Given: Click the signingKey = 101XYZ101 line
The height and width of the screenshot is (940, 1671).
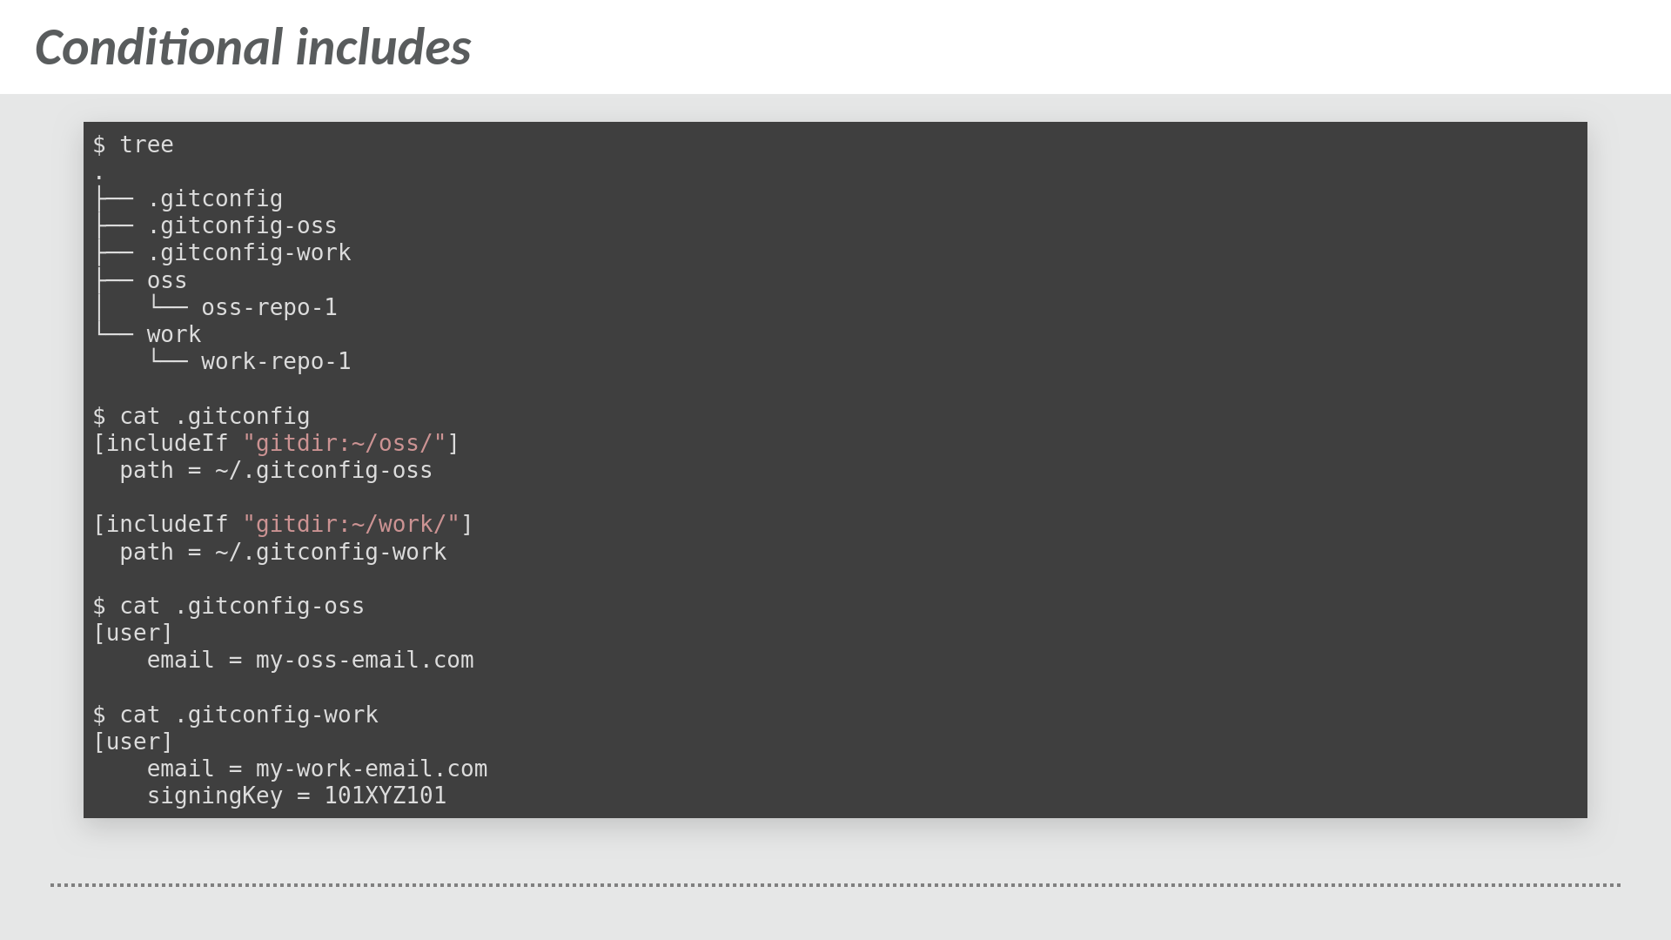Looking at the screenshot, I should 296,796.
